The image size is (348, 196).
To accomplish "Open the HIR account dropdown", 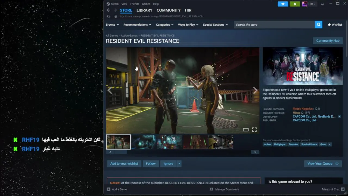I will 312,4.
